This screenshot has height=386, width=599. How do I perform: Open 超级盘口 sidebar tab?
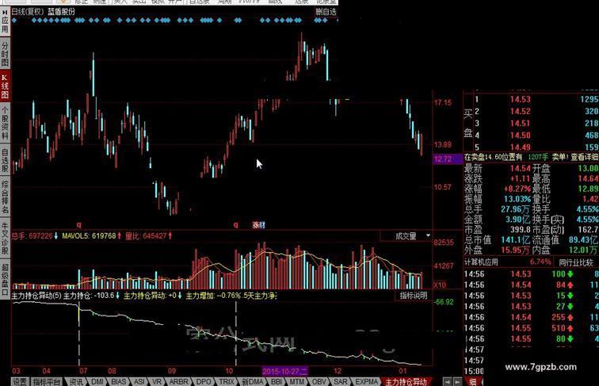[x=5, y=279]
